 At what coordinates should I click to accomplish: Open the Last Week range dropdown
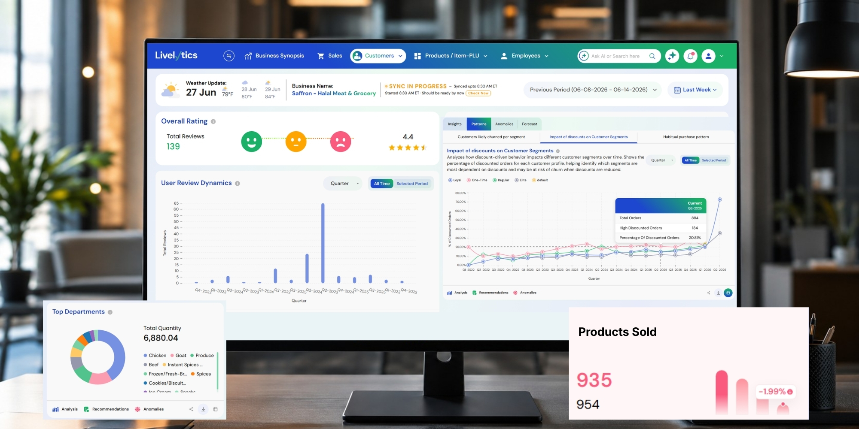pos(695,90)
